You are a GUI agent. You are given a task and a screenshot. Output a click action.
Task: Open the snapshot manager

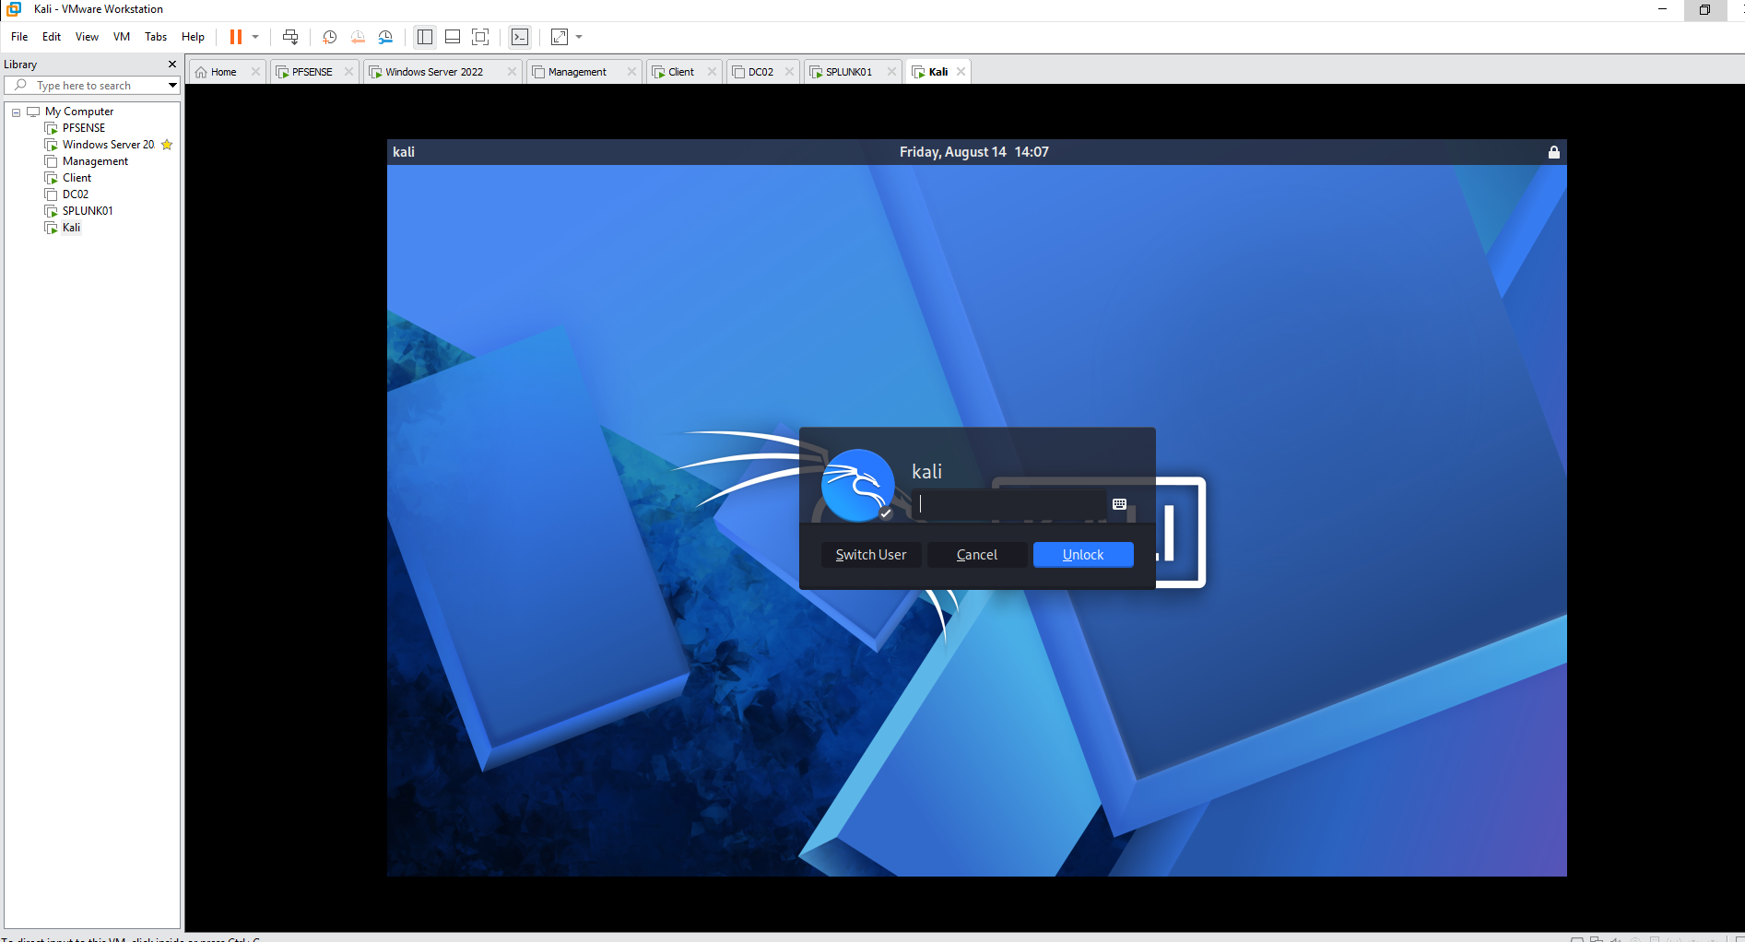(x=385, y=37)
